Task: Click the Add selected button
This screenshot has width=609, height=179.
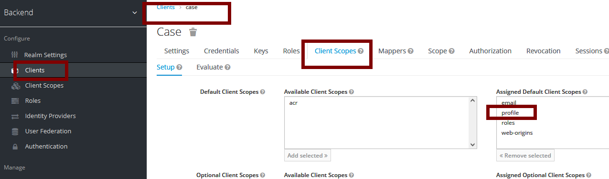Action: 308,155
